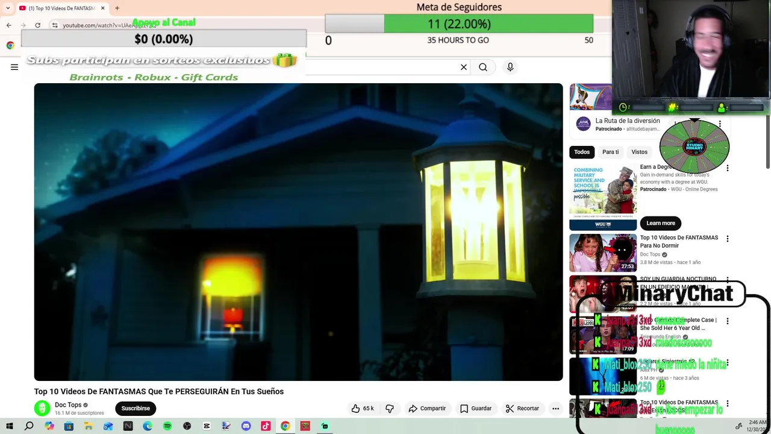This screenshot has width=771, height=434.
Task: Click 3.8 M de vistas text
Action: coord(656,262)
